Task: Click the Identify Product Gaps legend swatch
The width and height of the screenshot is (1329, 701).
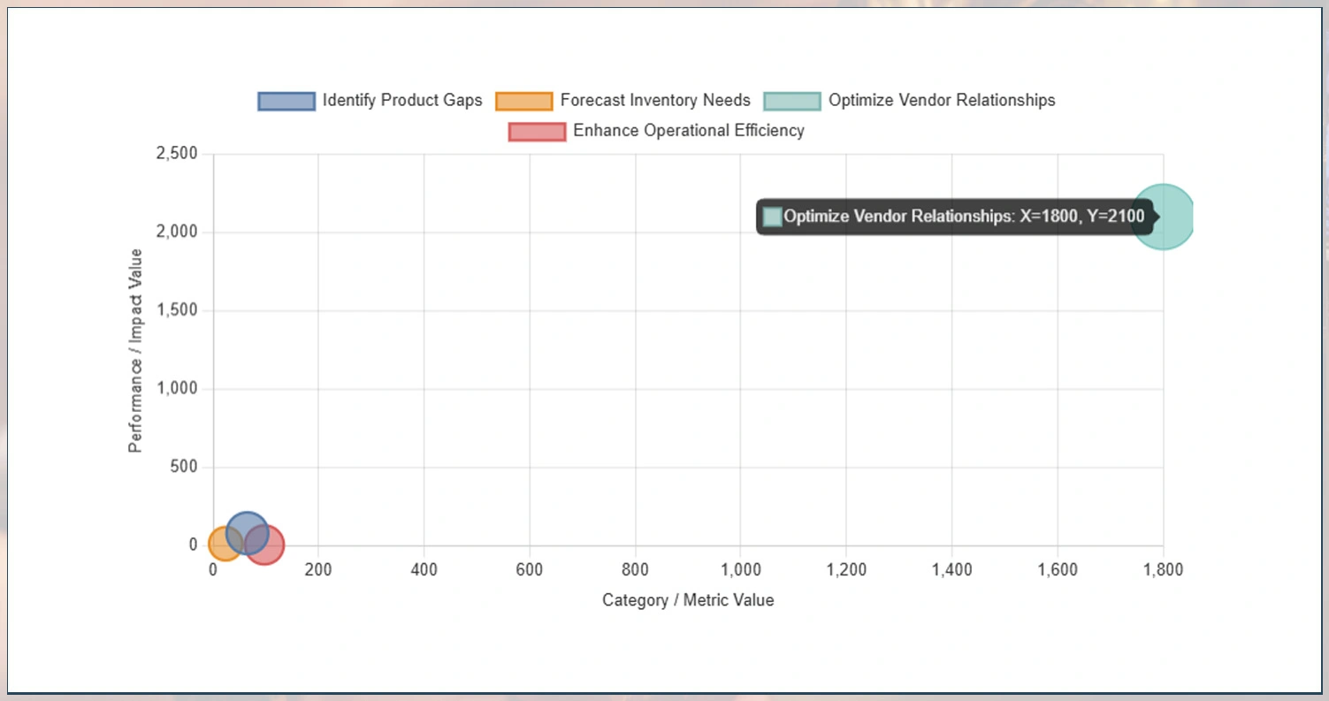Action: (x=286, y=100)
